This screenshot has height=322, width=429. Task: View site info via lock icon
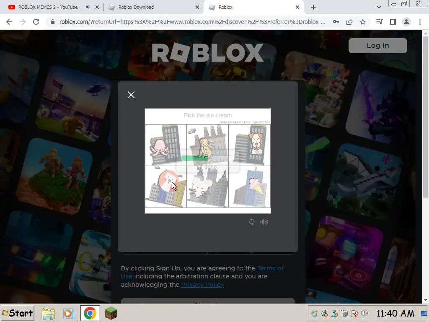tap(53, 22)
